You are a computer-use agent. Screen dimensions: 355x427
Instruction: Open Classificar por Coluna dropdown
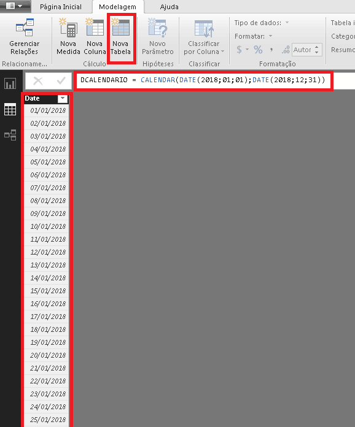click(x=204, y=37)
